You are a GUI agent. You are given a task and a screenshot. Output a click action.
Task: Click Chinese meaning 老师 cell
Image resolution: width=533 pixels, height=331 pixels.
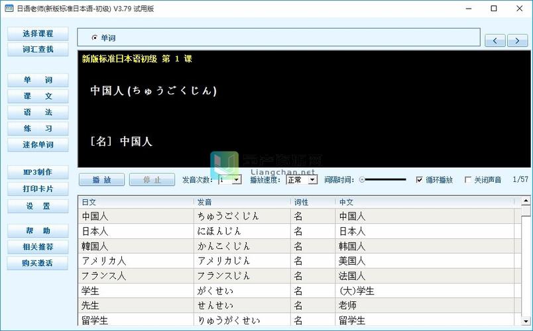tap(424, 306)
